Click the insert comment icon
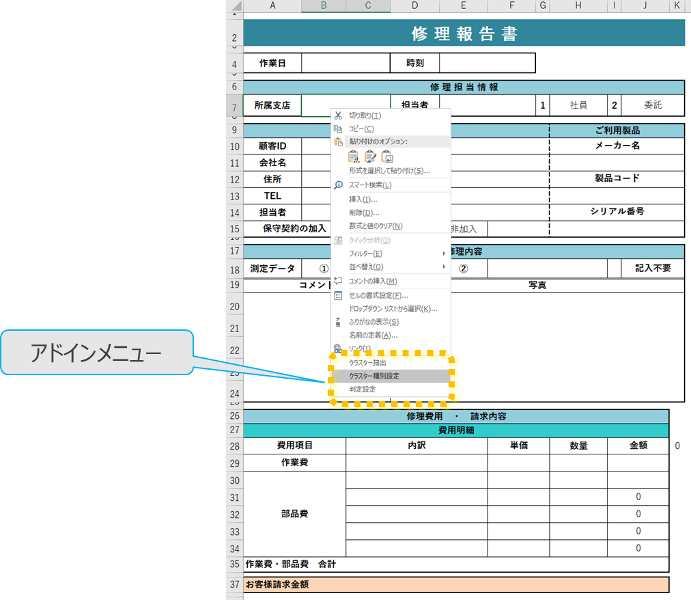The height and width of the screenshot is (600, 691). pos(338,281)
